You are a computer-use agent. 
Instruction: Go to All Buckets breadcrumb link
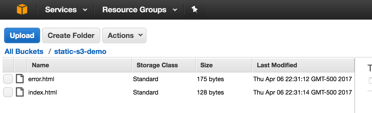click(24, 51)
